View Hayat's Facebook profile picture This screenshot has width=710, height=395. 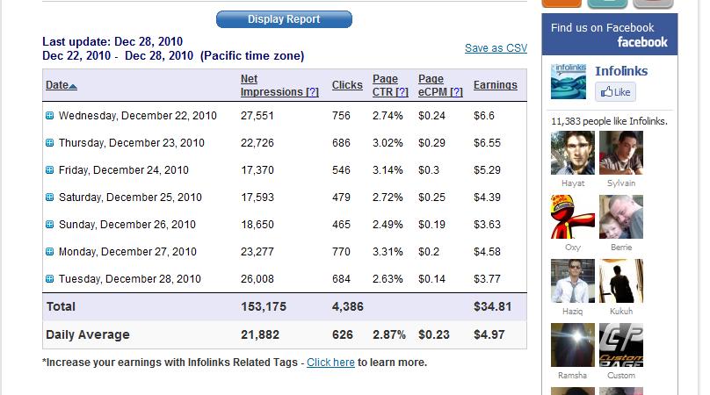[573, 154]
